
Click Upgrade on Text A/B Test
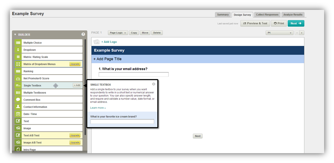tap(75, 135)
